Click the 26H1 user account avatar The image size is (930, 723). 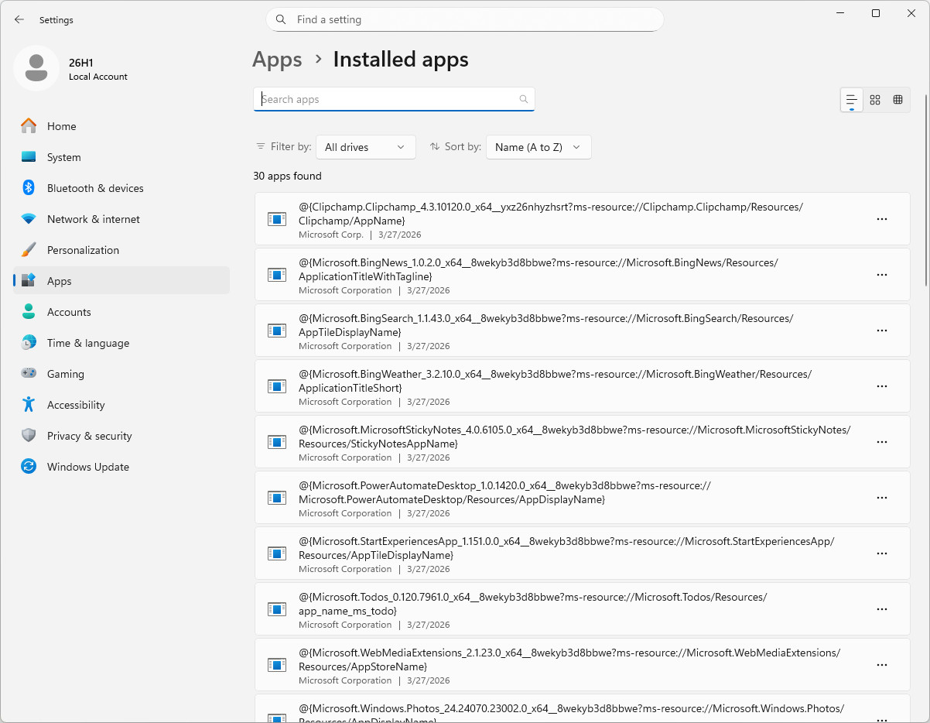click(36, 68)
